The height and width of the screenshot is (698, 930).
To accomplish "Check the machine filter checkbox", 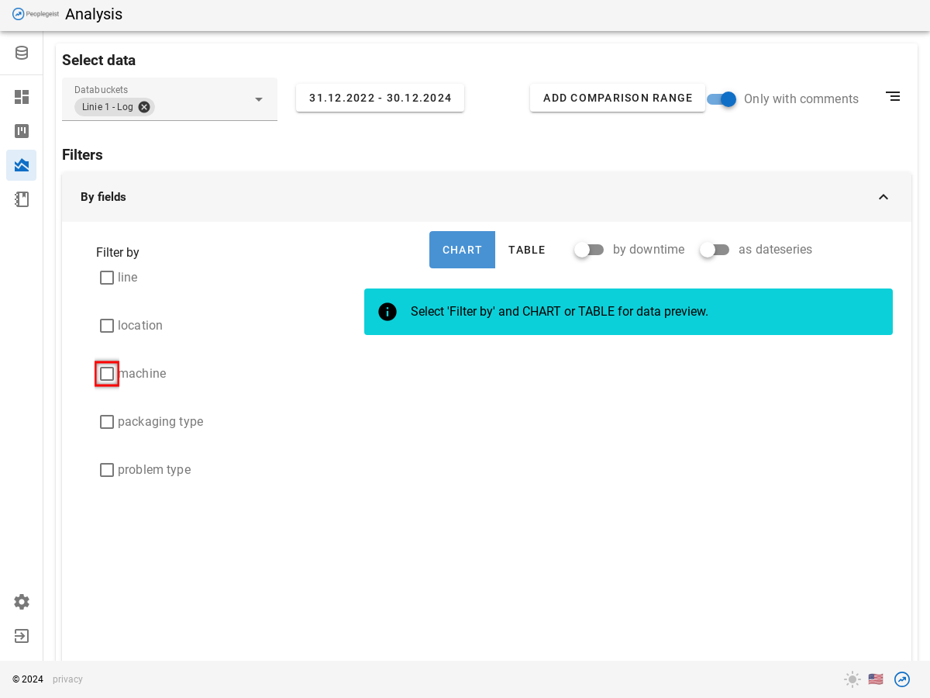I will tap(107, 374).
